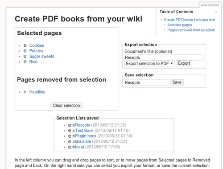Open the Cookies page link
Screen dimensions: 223x169
click(x=37, y=45)
